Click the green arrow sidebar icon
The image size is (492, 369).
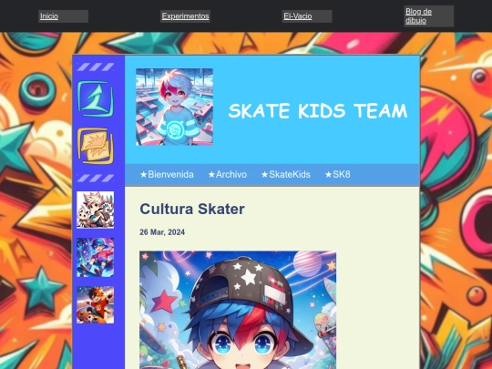96,98
